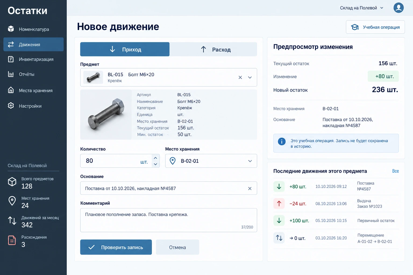The width and height of the screenshot is (413, 275).
Task: Click the green arrow icon for the +80 шт. movement
Action: (x=279, y=186)
